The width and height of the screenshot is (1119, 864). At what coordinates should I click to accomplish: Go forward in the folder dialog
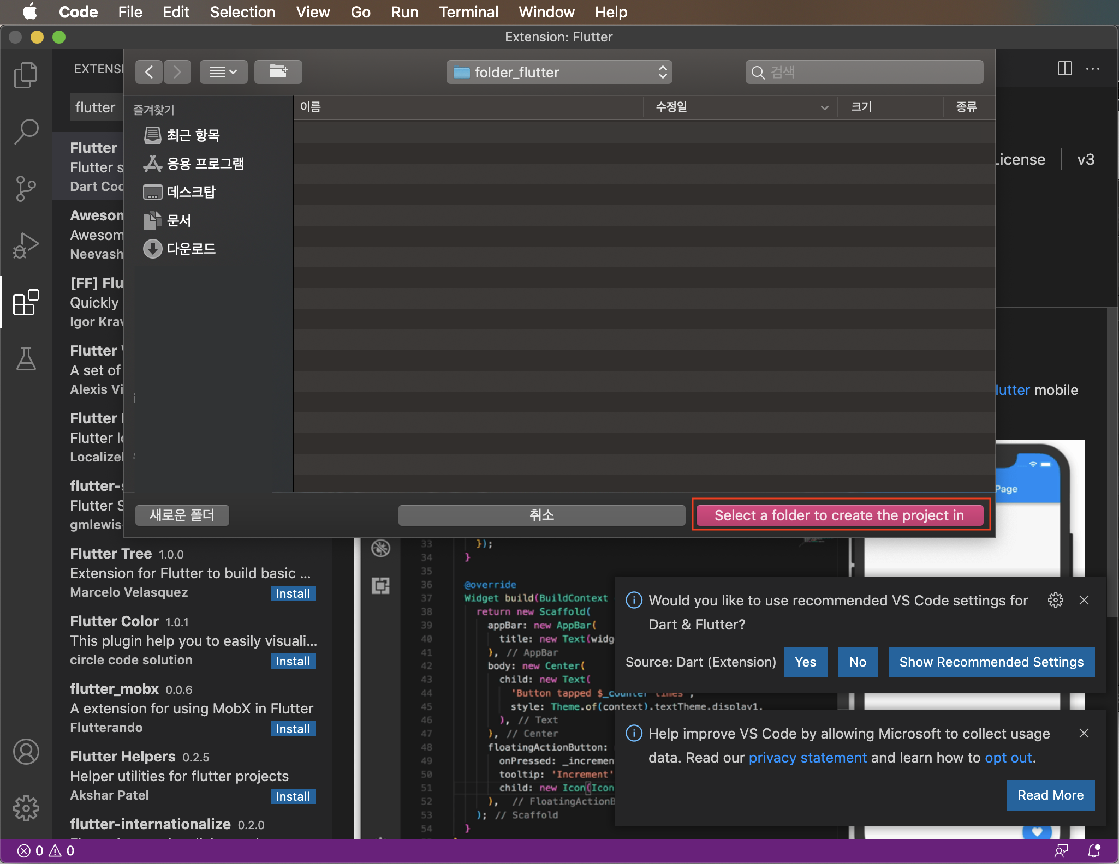coord(177,72)
